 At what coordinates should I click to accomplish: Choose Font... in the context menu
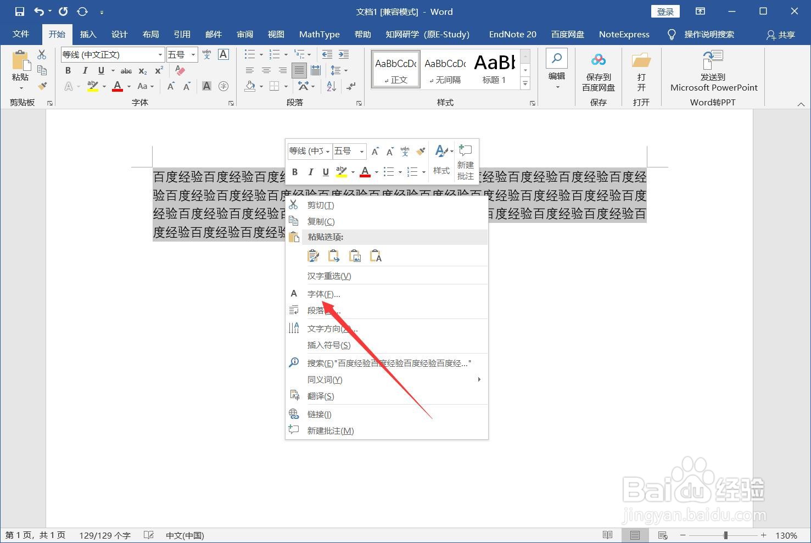[387, 294]
